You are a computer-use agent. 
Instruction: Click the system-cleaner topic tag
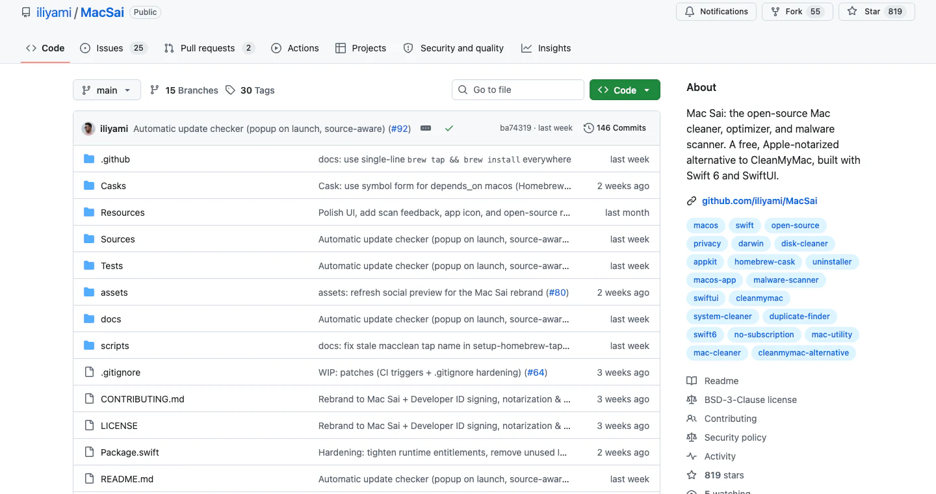point(722,317)
